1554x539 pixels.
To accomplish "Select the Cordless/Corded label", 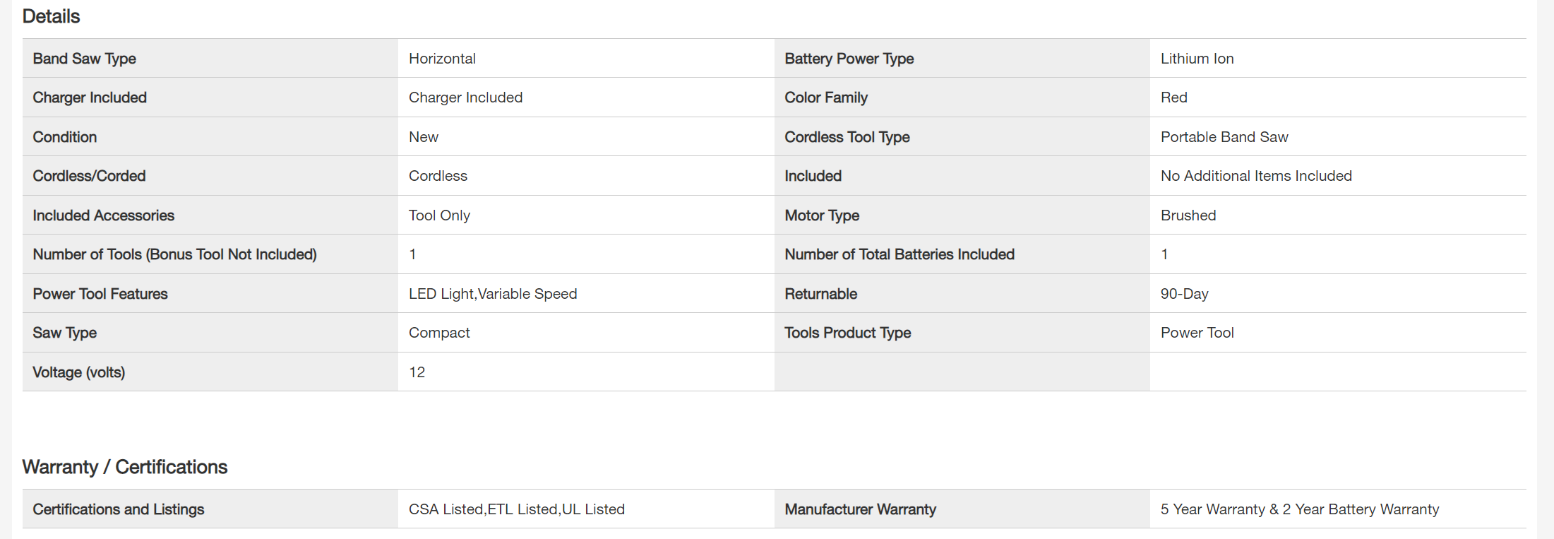I will pyautogui.click(x=89, y=176).
